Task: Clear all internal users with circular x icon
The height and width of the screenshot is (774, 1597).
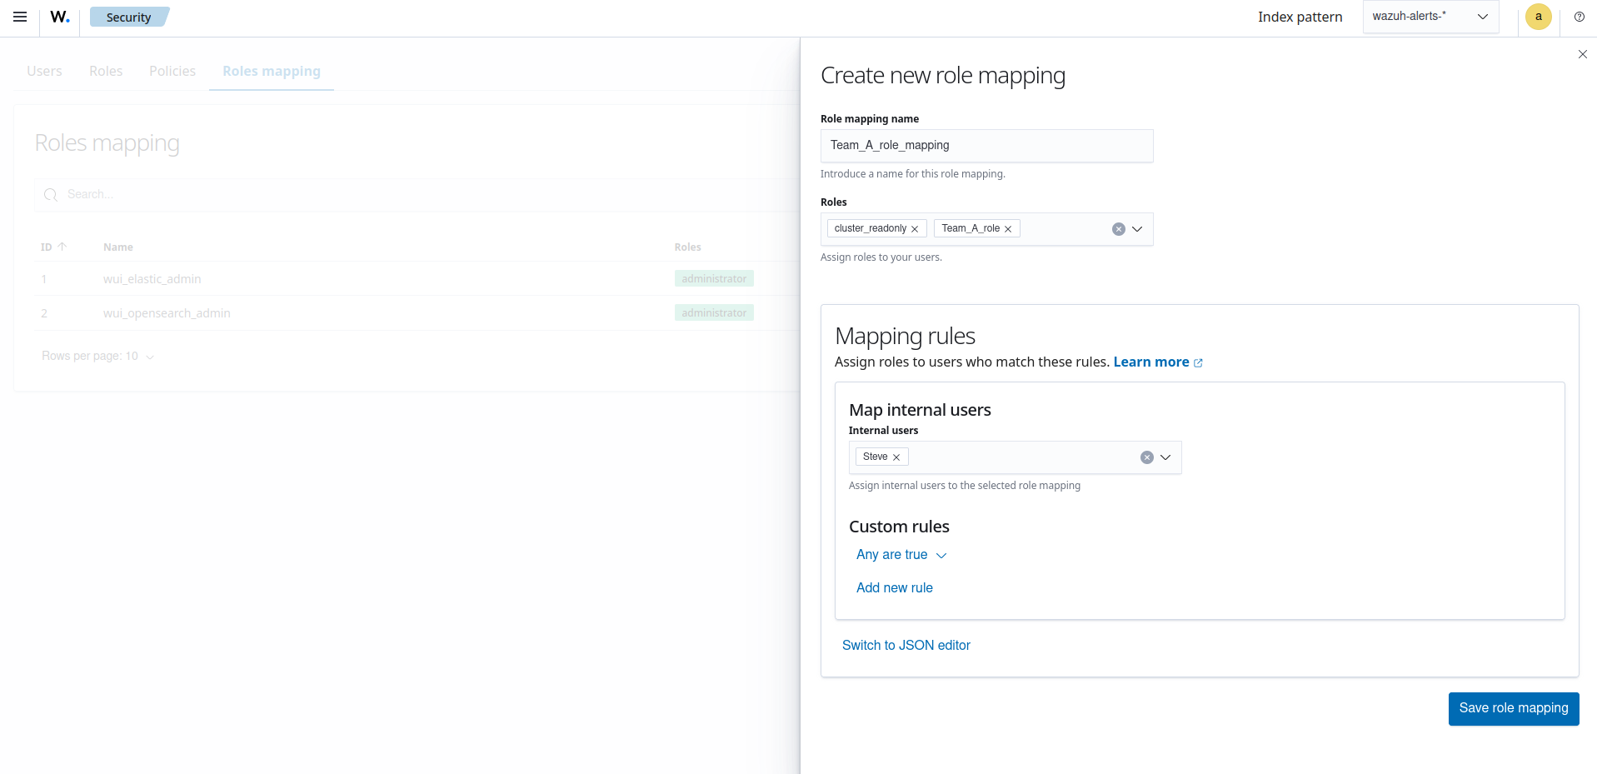Action: (x=1148, y=457)
